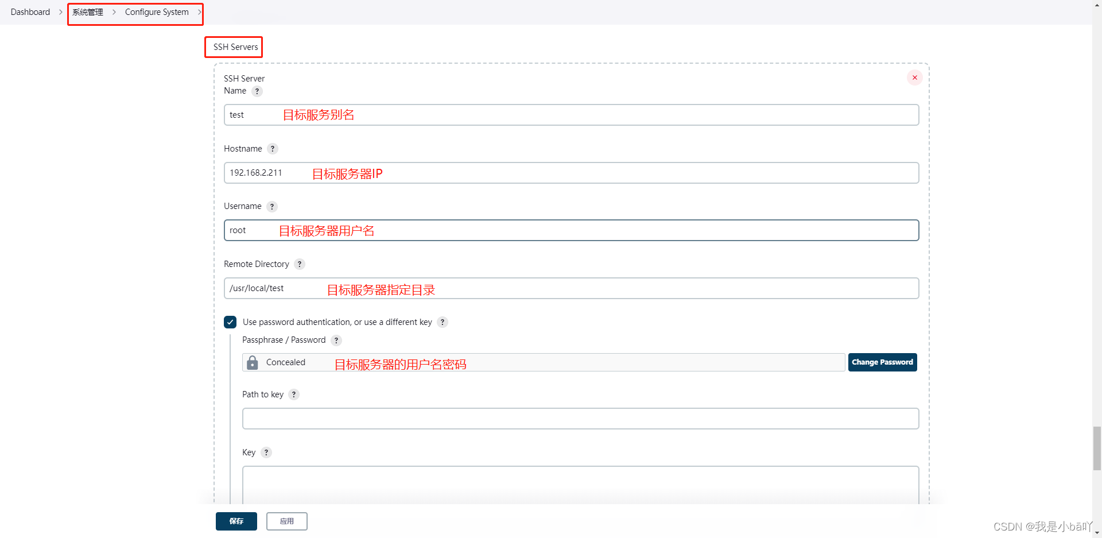The image size is (1102, 538).
Task: Save configuration with 保存 button
Action: tap(236, 521)
